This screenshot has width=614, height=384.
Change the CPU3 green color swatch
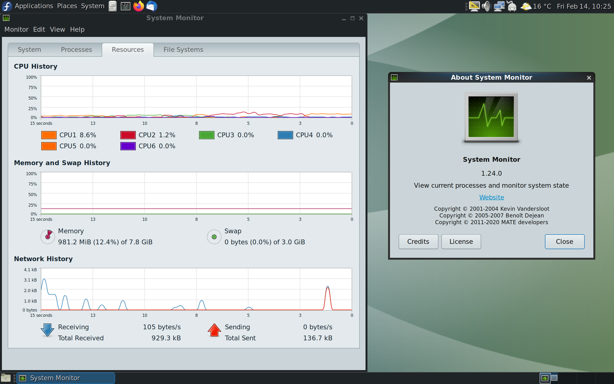pos(207,135)
